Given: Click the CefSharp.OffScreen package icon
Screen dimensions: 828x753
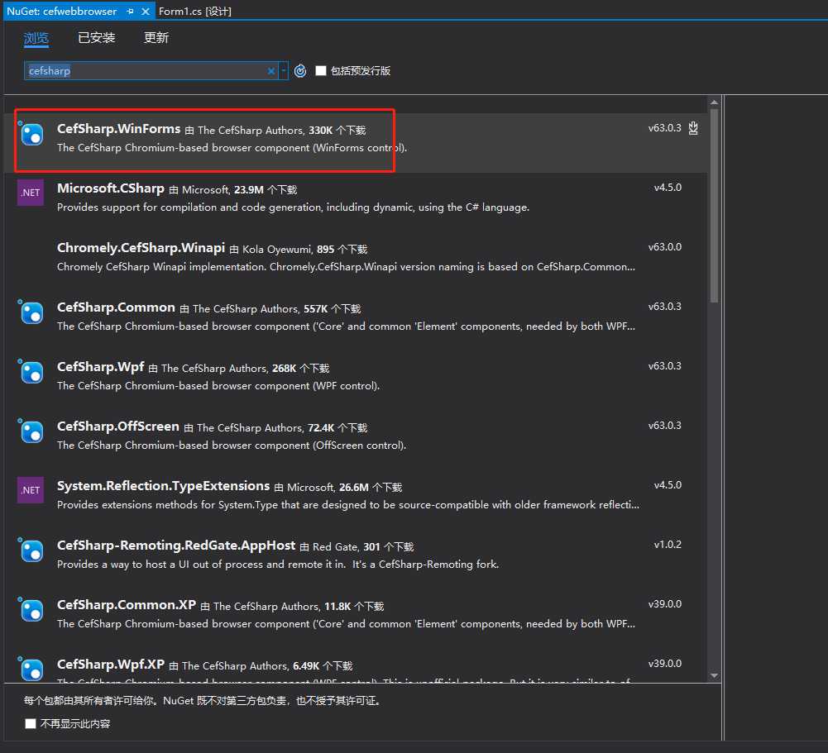Looking at the screenshot, I should (x=31, y=431).
